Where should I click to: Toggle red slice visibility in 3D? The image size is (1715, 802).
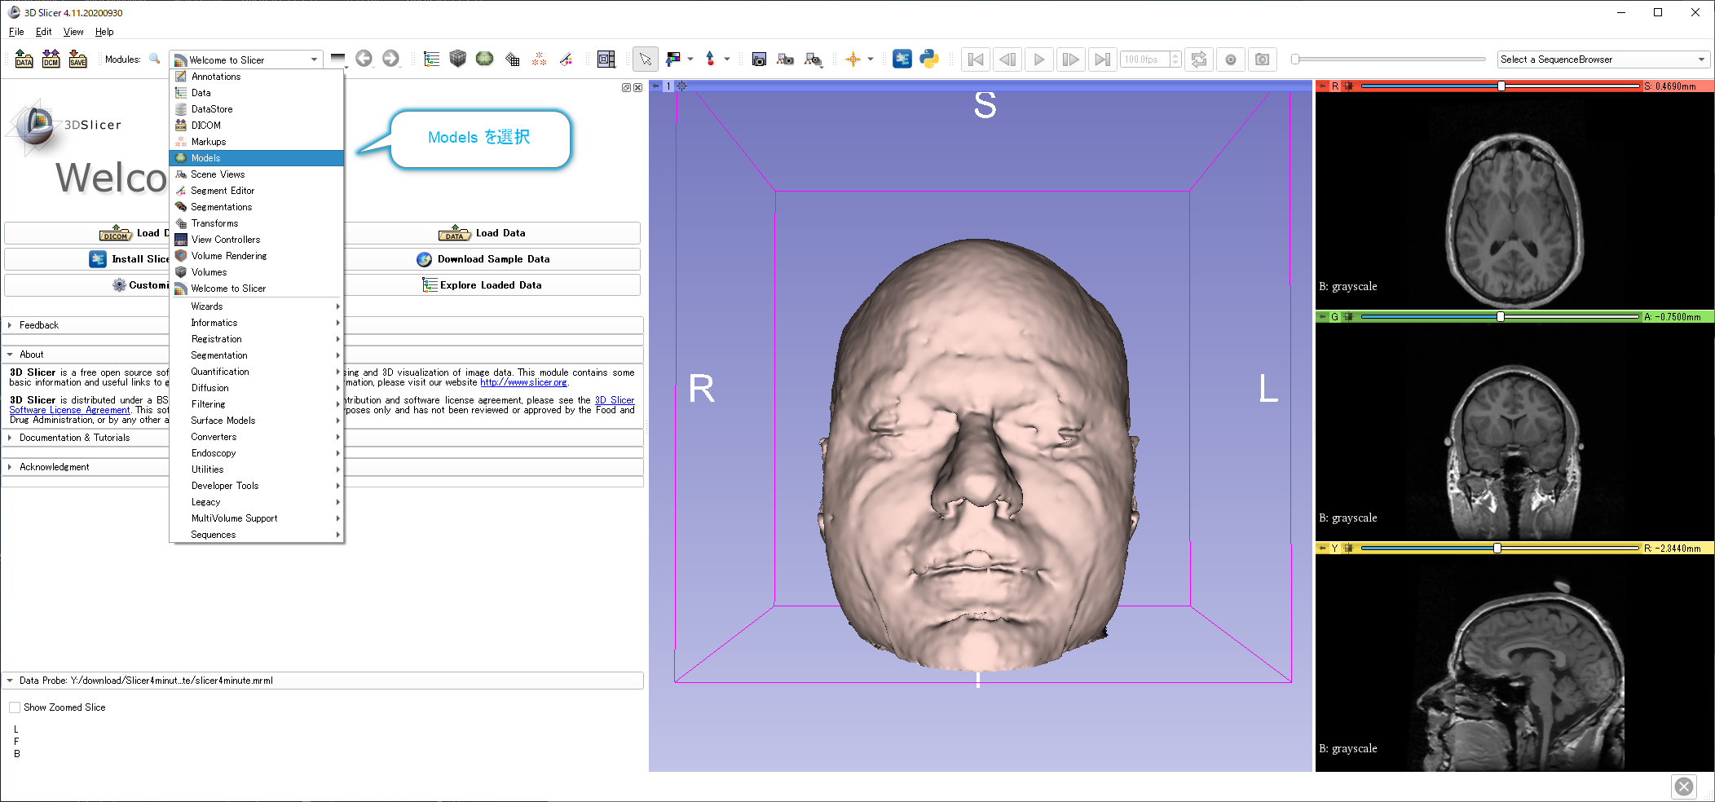coord(1348,86)
